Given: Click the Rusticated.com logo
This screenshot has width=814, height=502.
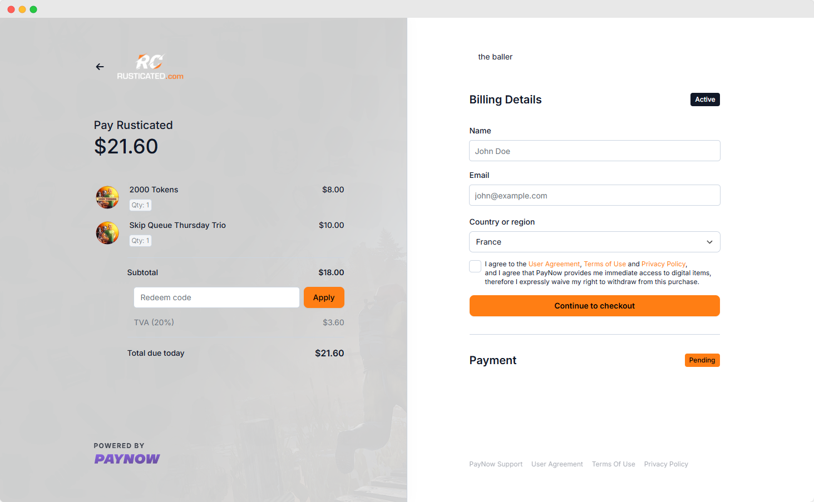Looking at the screenshot, I should click(150, 67).
